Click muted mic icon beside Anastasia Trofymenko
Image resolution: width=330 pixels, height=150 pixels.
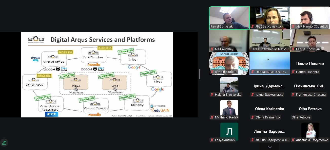[293, 140]
